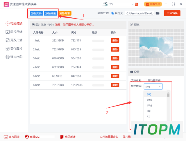Screen dimensions: 186x141
Task: Delete the 3.heic row
Action: coord(115,58)
